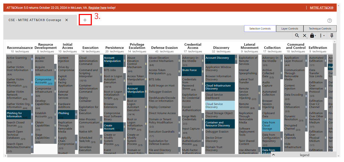Select the blue Data from Cloud Storage cell
Image resolution: width=344 pixels, height=162 pixels.
(x=271, y=125)
